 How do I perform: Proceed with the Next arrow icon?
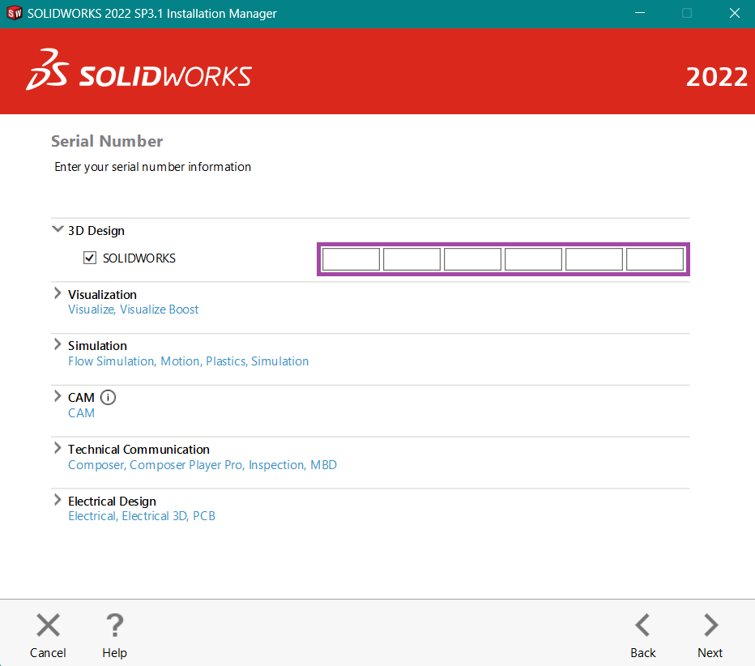click(x=710, y=625)
